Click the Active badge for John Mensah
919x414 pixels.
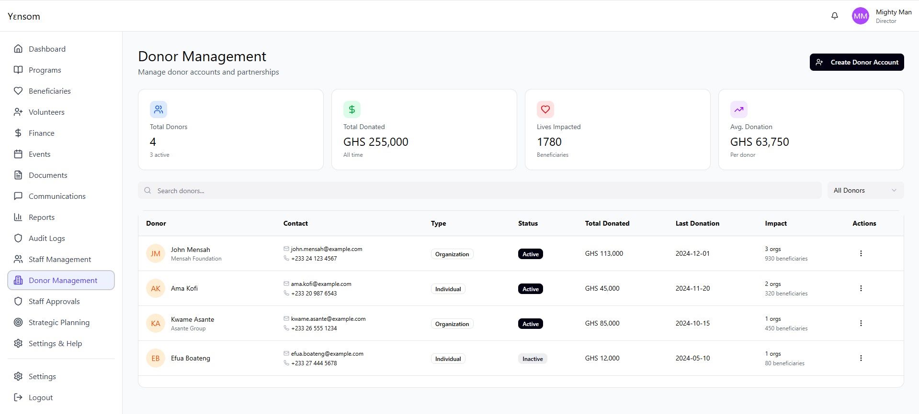(531, 254)
